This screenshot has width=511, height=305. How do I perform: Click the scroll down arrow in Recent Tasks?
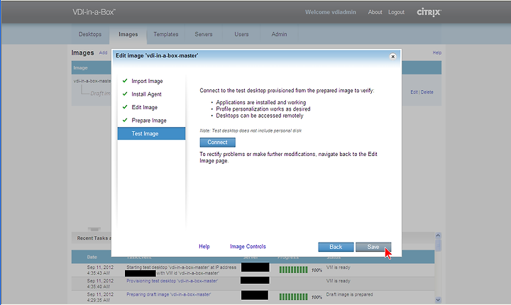click(438, 300)
